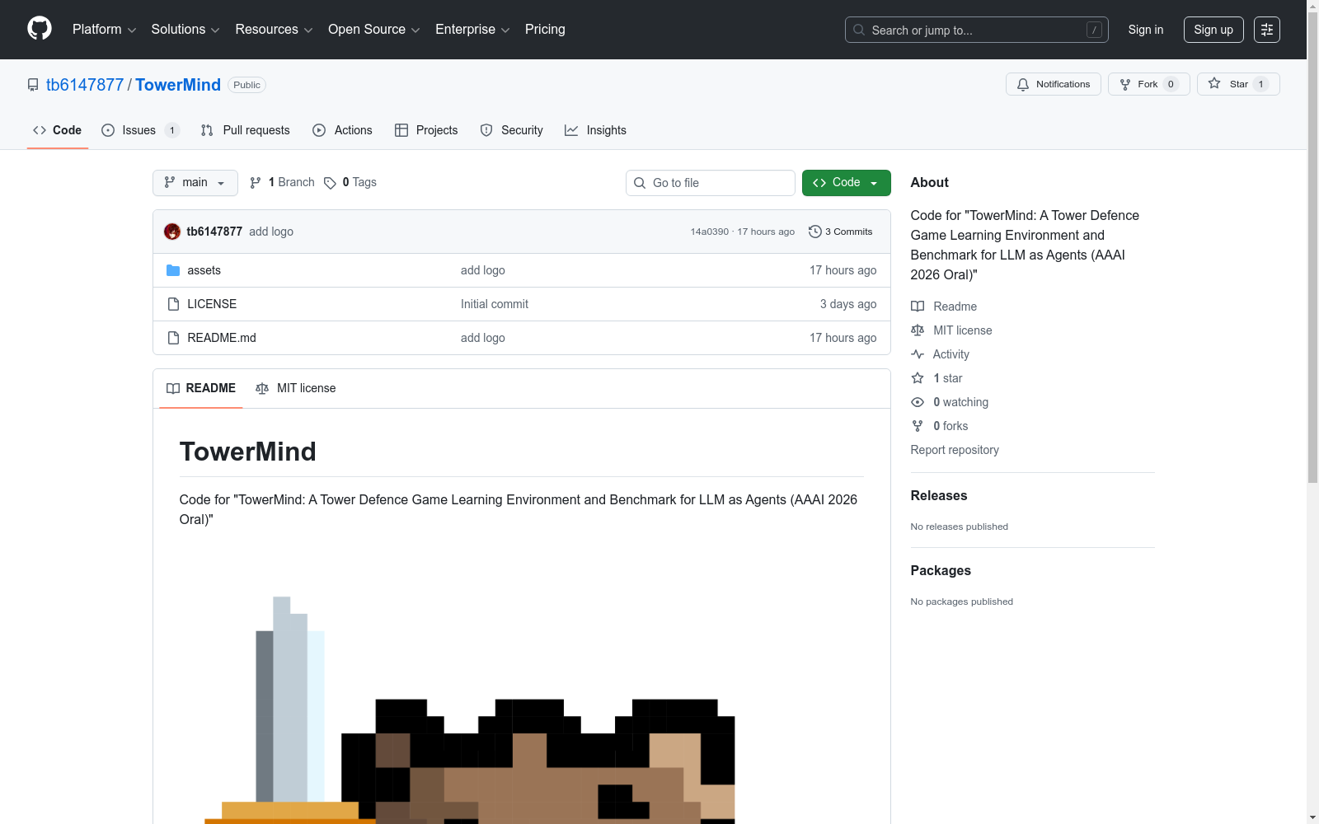Focus the Go to file search field
This screenshot has width=1319, height=824.
coord(711,183)
